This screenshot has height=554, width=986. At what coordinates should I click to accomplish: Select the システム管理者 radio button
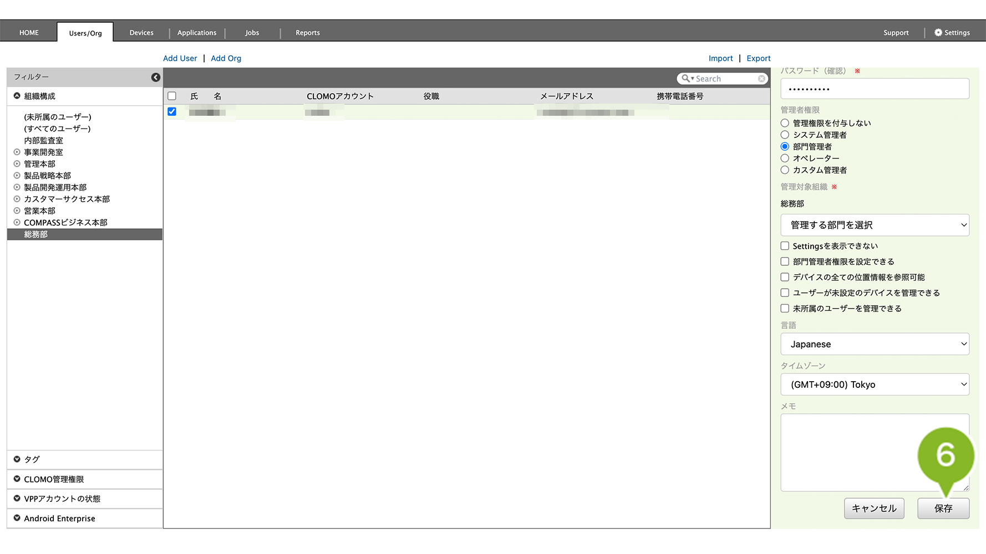point(785,135)
